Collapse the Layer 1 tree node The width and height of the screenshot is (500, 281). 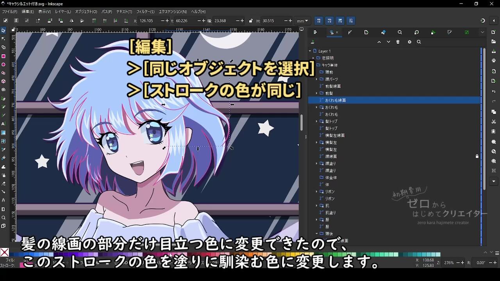[310, 51]
